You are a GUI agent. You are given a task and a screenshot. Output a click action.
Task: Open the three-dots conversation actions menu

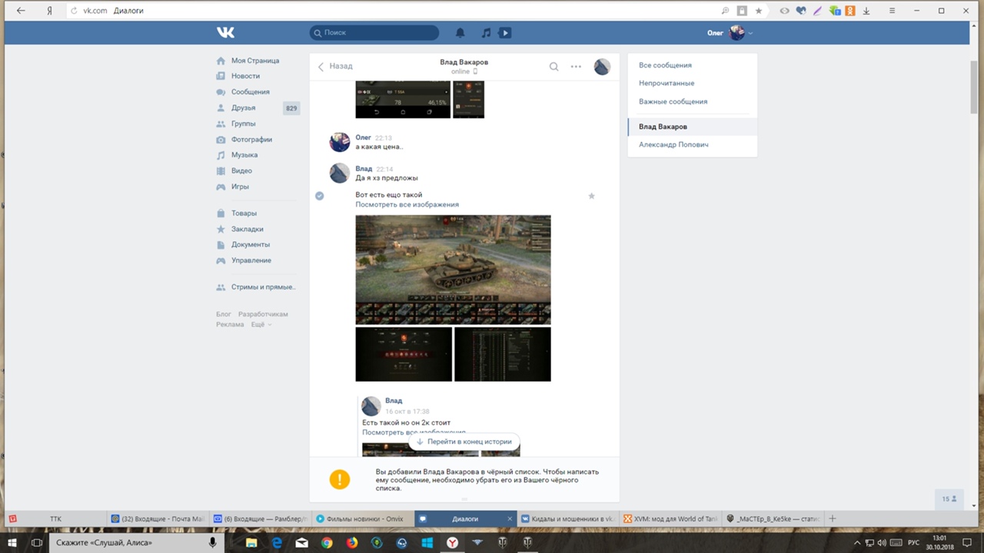[x=576, y=67]
